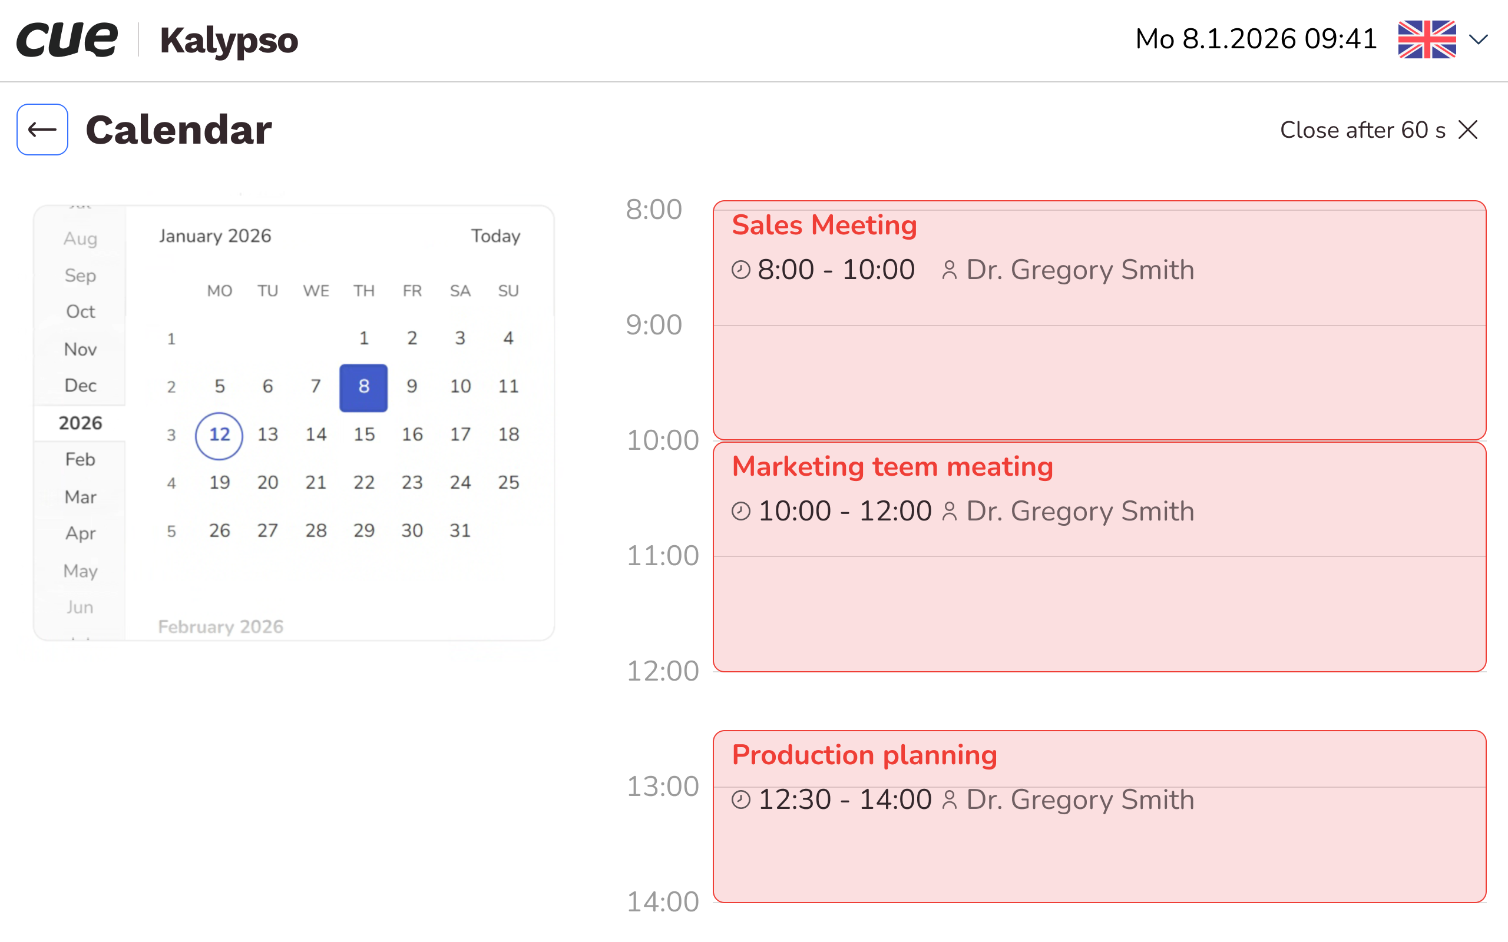Jump to Today in the calendar

pos(495,236)
